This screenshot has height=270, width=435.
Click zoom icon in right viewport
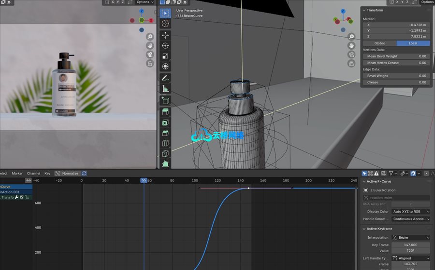pos(351,37)
